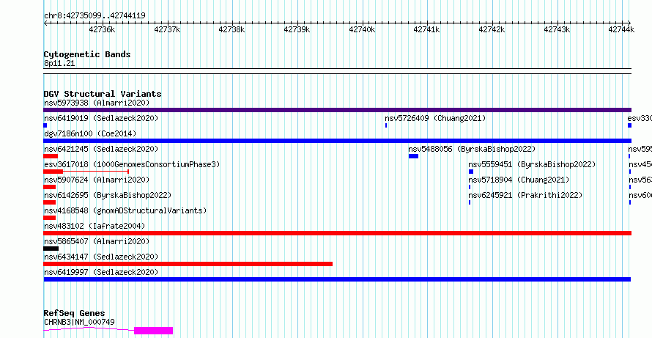Viewport: 652px width, 338px height.
Task: Select the red esv3617018 feature with whisker line
Action: click(x=86, y=172)
